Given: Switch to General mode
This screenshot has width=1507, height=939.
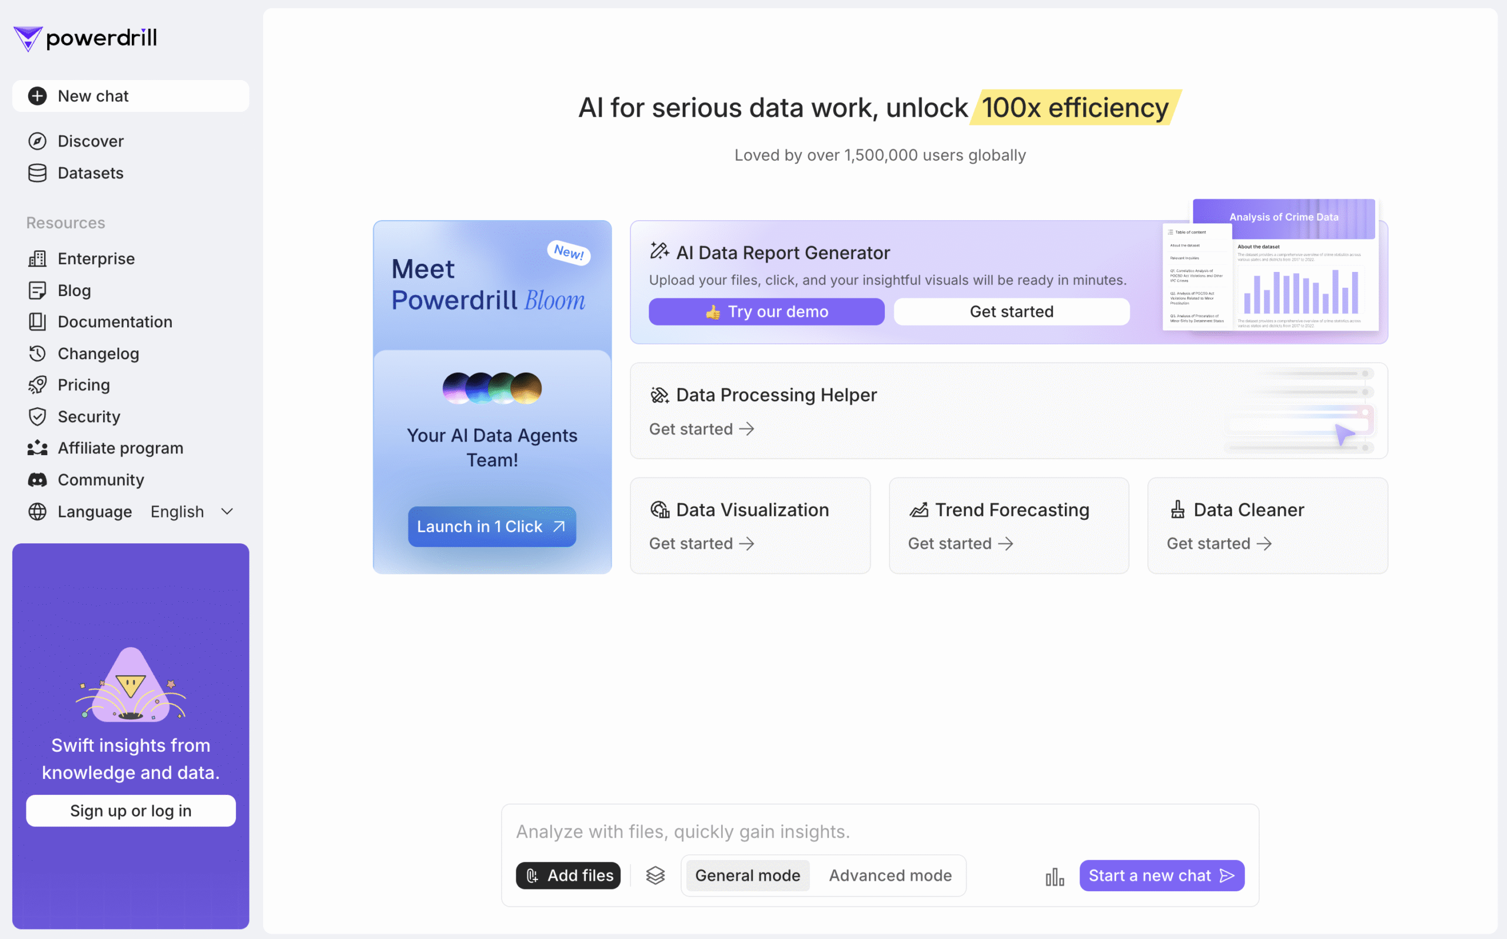Looking at the screenshot, I should [x=748, y=875].
